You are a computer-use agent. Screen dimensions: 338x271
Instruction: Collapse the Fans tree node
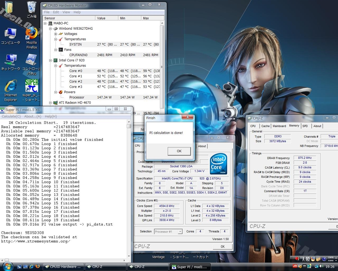[56, 50]
